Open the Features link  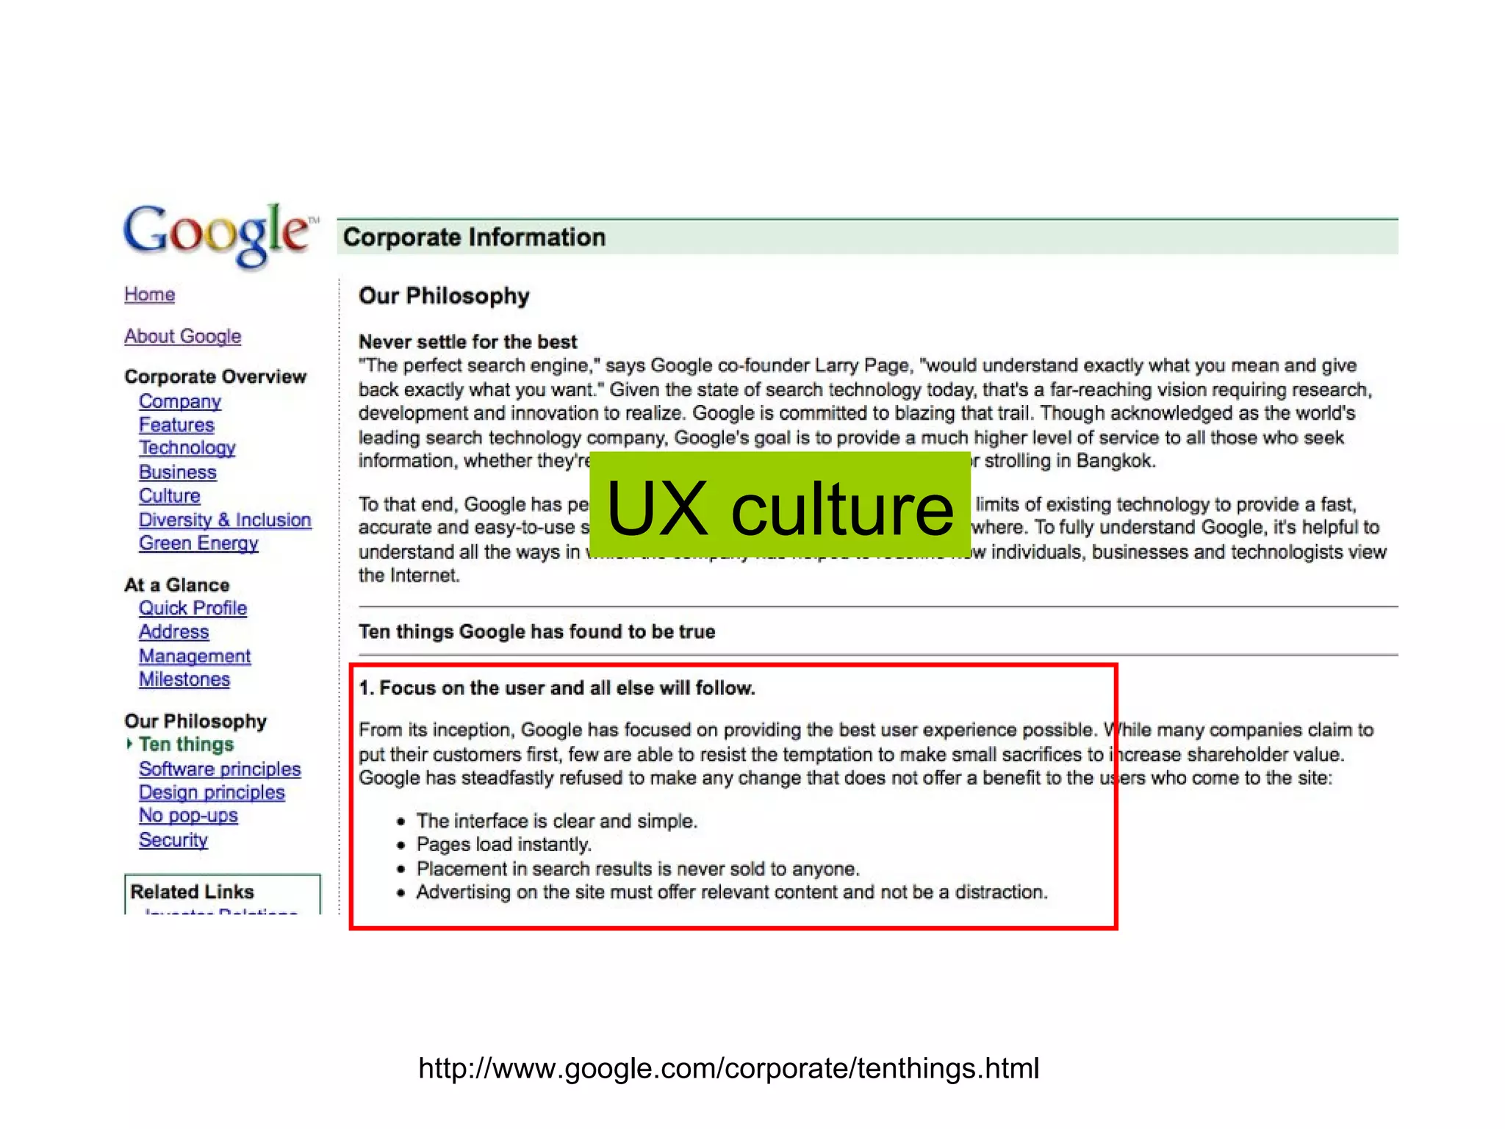[x=176, y=425]
